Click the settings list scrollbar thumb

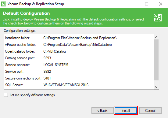click(156, 60)
